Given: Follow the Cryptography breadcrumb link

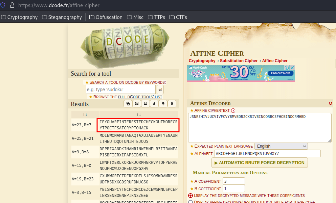Looking at the screenshot, I should point(202,61).
